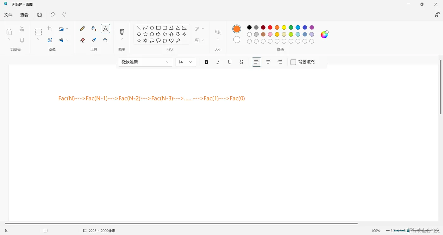Click the horizontal canvas scrollbar
The width and height of the screenshot is (443, 235).
(181, 223)
